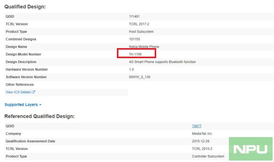The width and height of the screenshot is (274, 162).
Task: Expand the Supported Layers dropdown
Action: (x=21, y=104)
